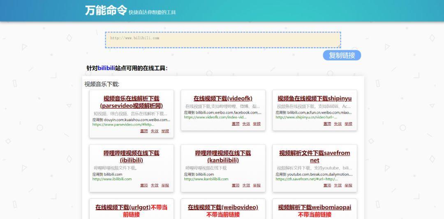The width and height of the screenshot is (444, 219).
Task: Click 应用到 bilibili.com line on ibilibili card
Action: 107,174
